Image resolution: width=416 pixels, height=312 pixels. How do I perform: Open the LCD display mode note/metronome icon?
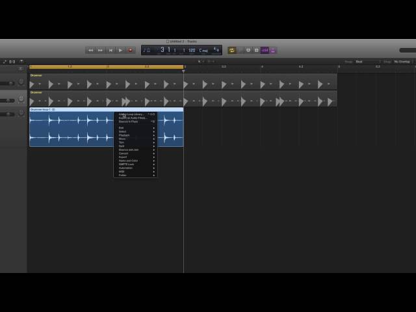[x=146, y=50]
